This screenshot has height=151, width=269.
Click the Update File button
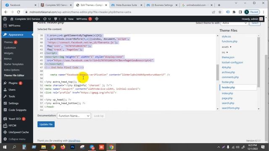(x=46, y=124)
